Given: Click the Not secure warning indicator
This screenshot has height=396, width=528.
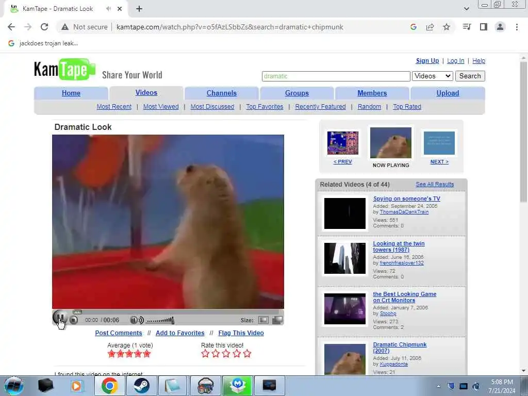Looking at the screenshot, I should 85,27.
